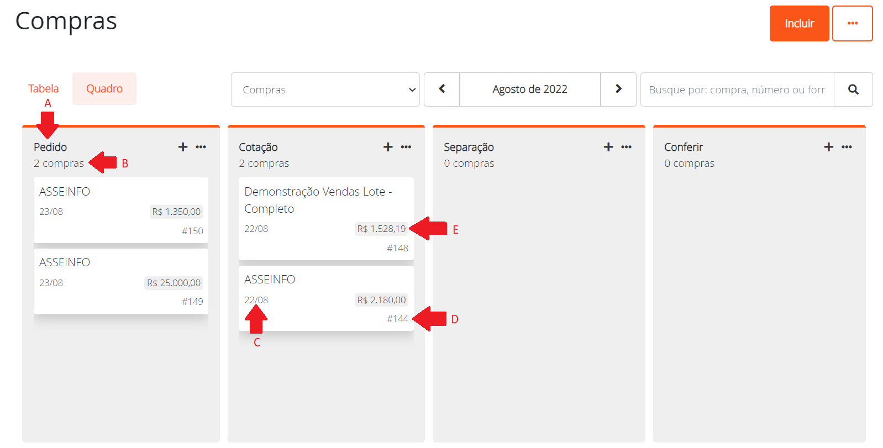This screenshot has width=883, height=448.
Task: Open the Pedido column options ellipsis
Action: 201,147
